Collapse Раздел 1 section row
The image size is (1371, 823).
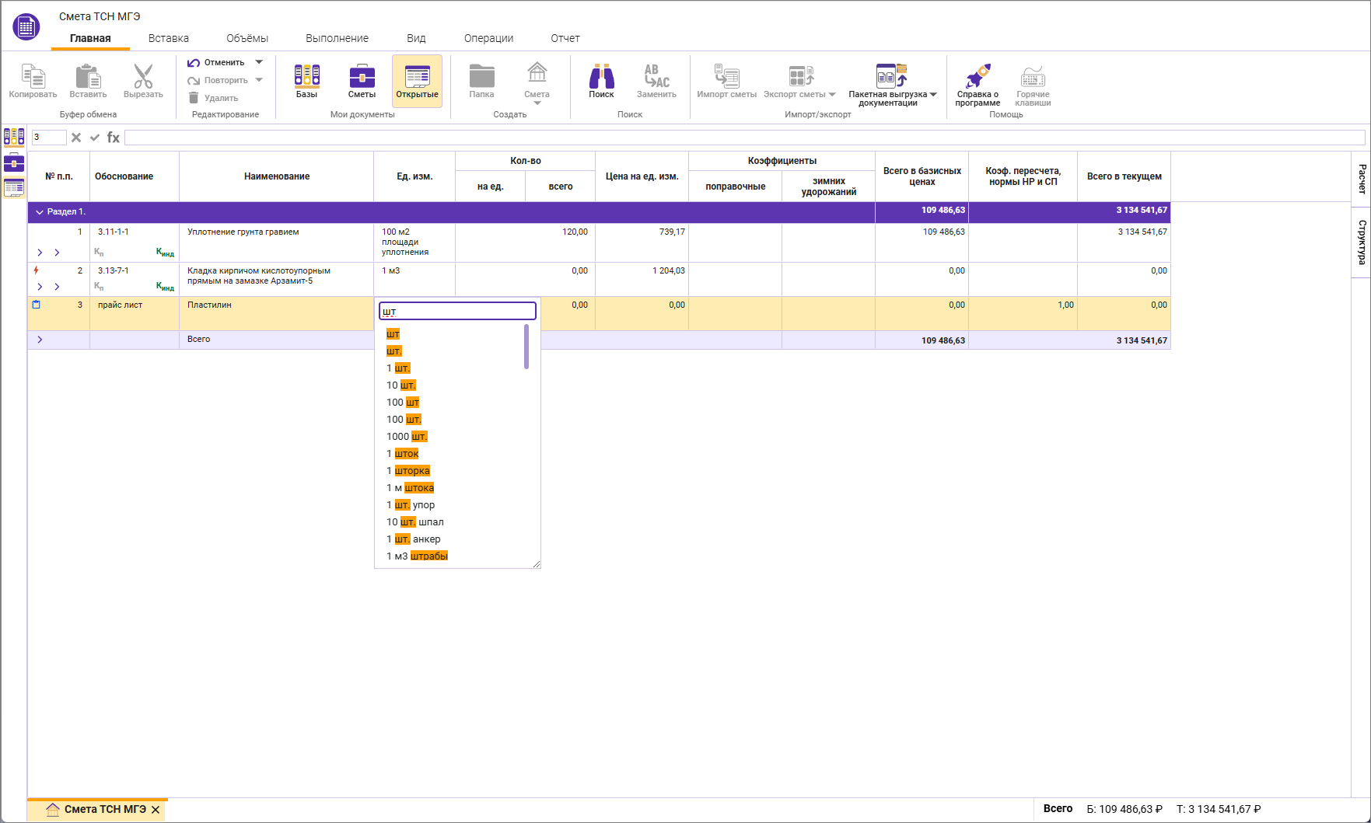click(x=40, y=211)
